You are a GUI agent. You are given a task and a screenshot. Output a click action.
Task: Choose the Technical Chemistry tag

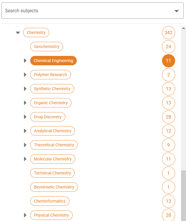pyautogui.click(x=52, y=173)
